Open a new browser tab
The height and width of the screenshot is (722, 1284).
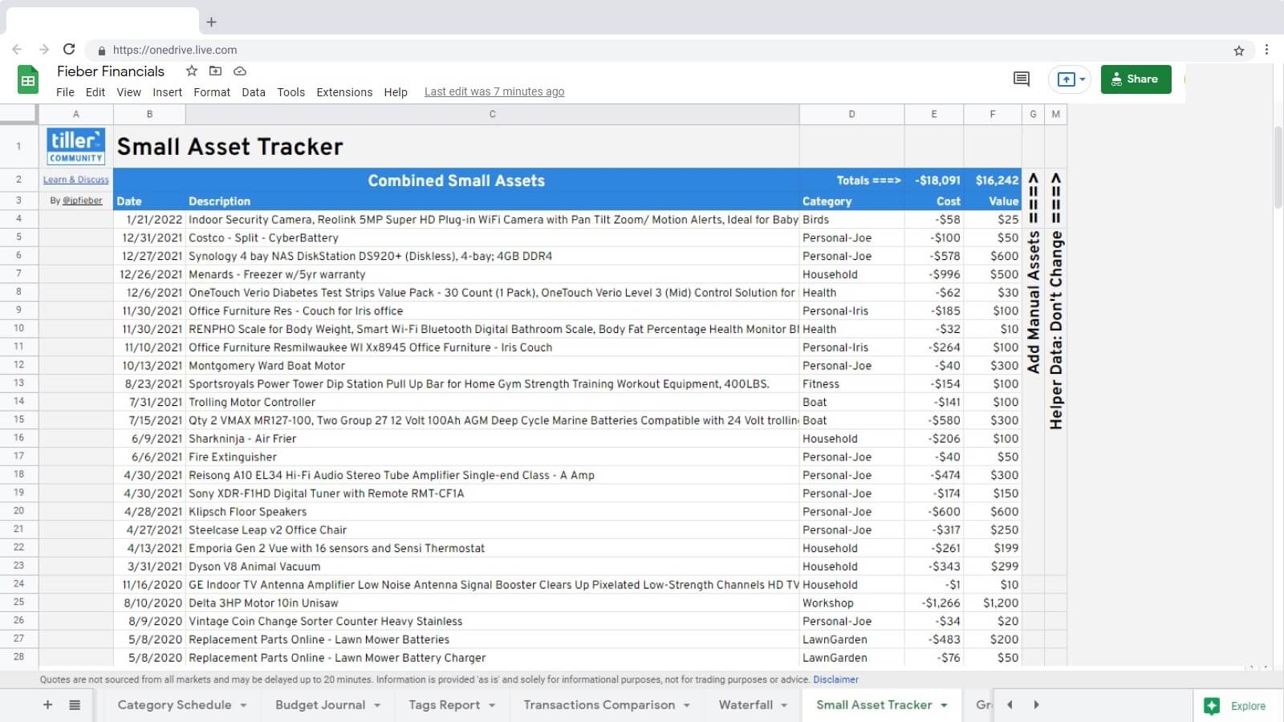tap(211, 22)
